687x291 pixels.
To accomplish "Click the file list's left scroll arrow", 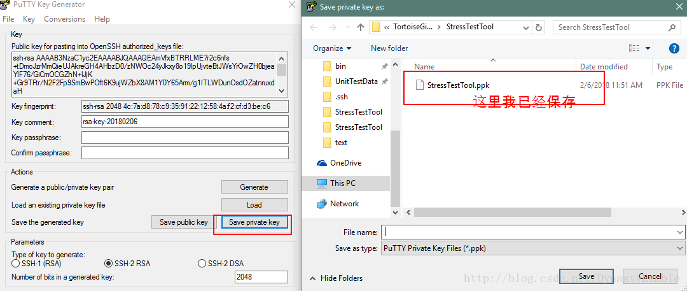I will pyautogui.click(x=408, y=213).
